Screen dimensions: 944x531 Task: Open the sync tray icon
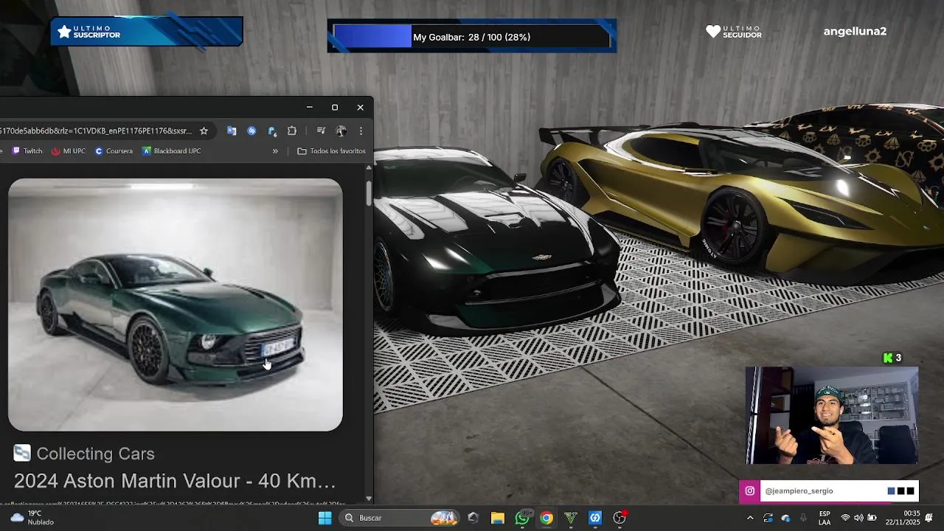768,518
